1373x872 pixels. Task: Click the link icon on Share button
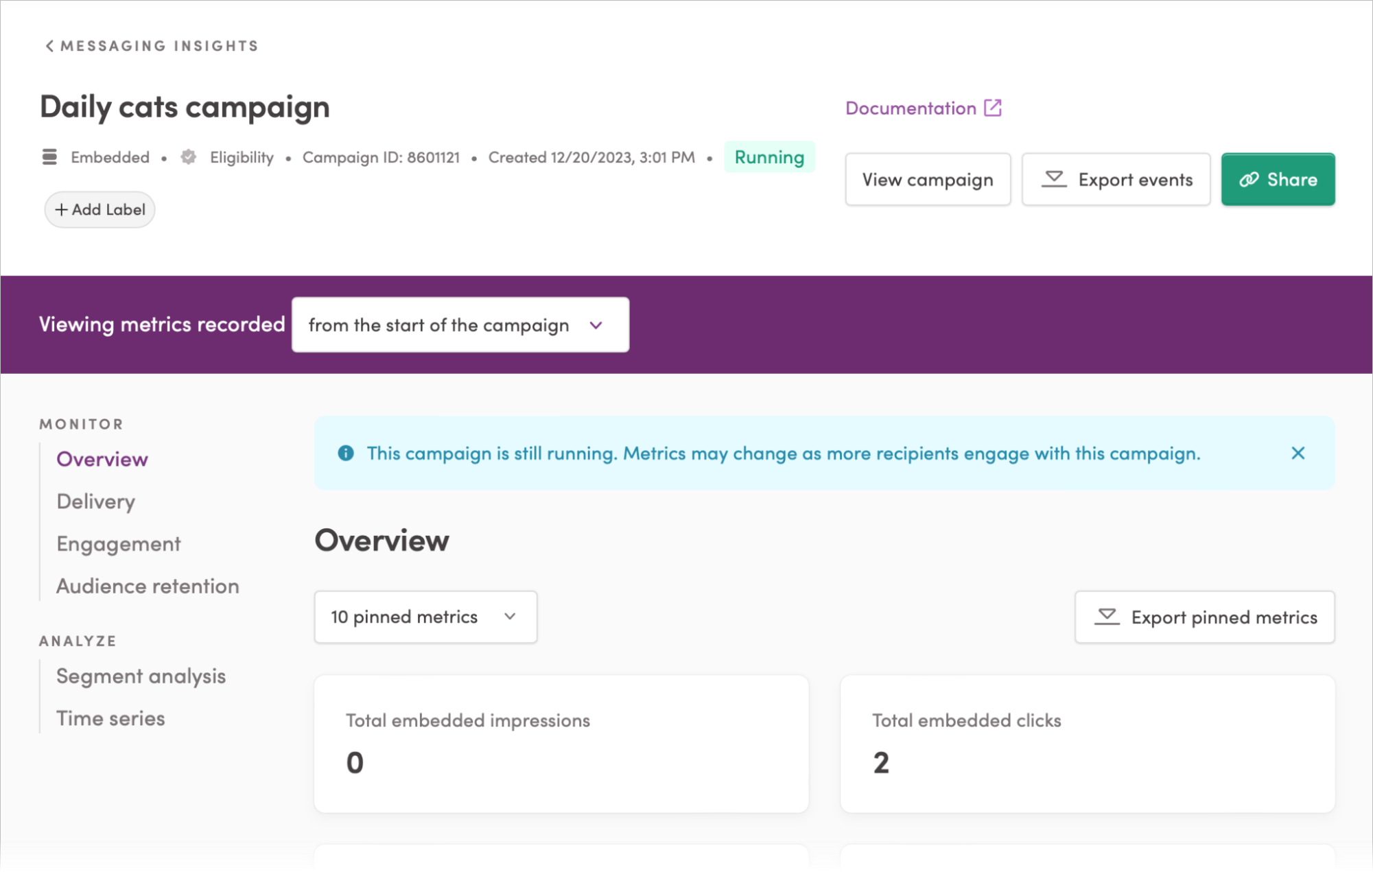[x=1249, y=180]
